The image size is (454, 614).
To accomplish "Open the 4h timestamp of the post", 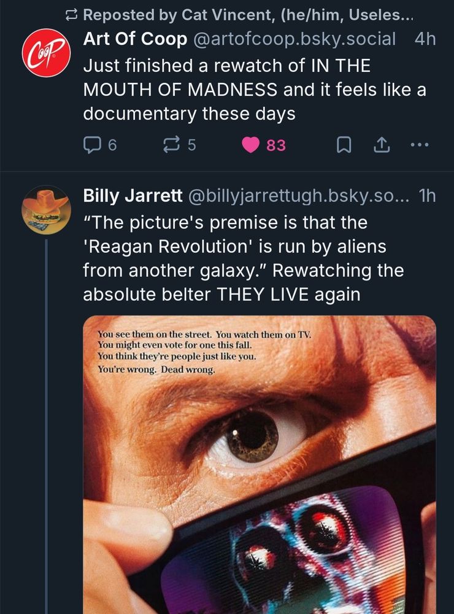I will (425, 39).
